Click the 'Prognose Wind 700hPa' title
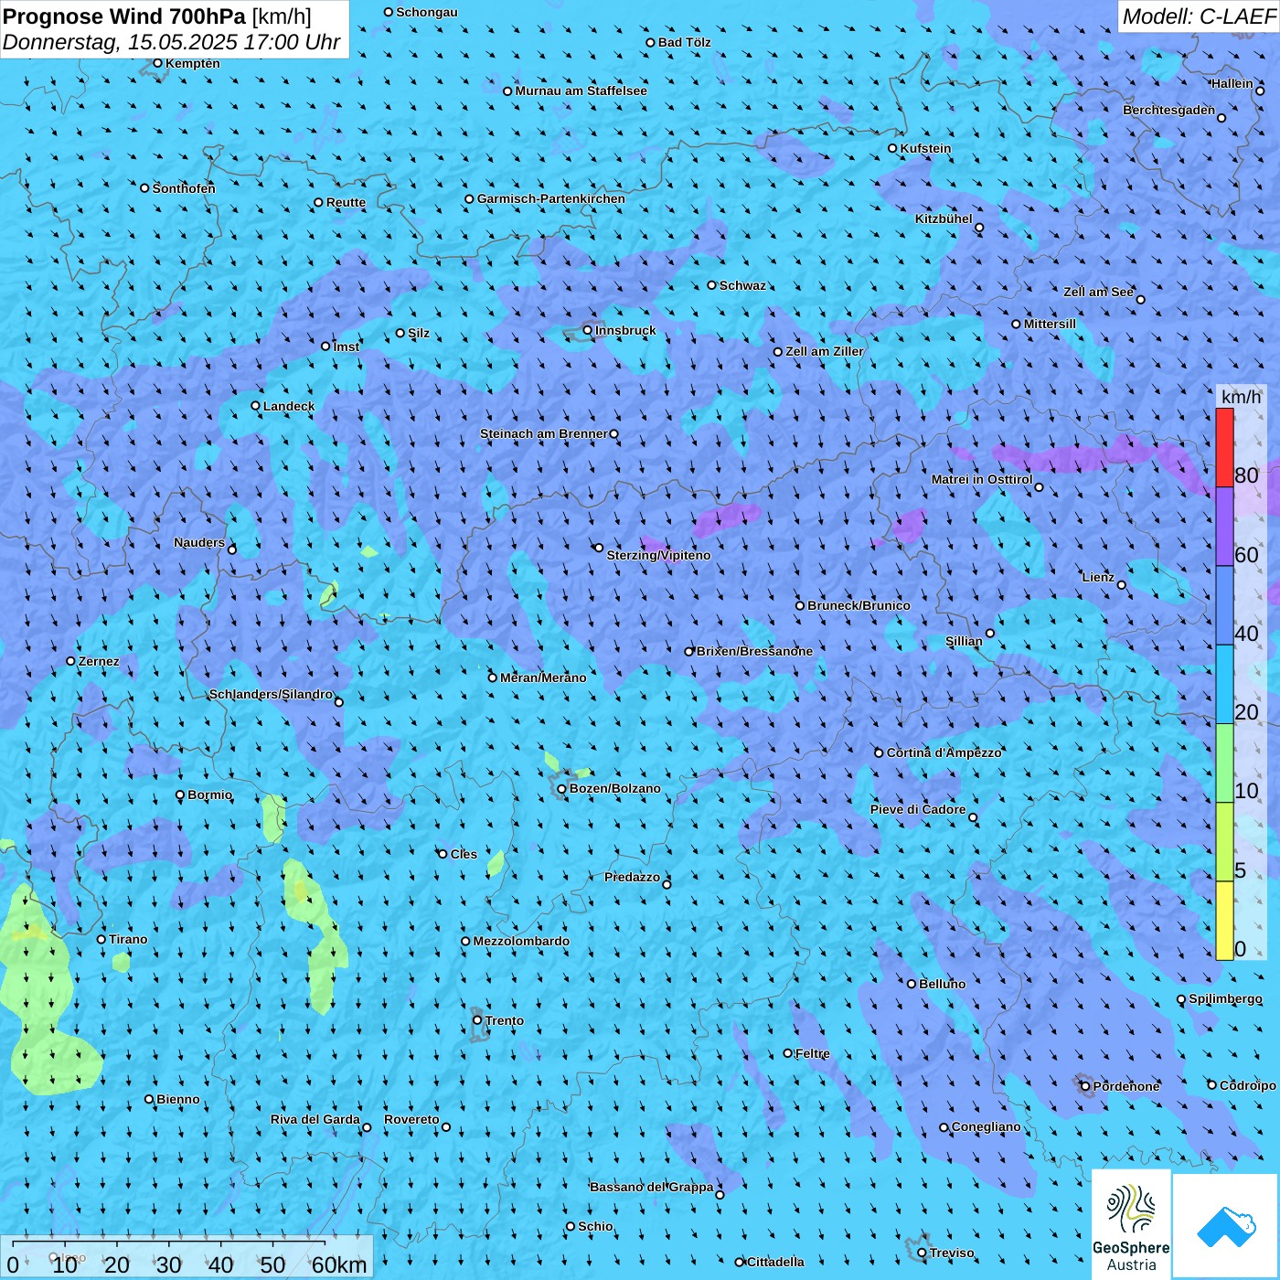The height and width of the screenshot is (1280, 1280). point(124,16)
